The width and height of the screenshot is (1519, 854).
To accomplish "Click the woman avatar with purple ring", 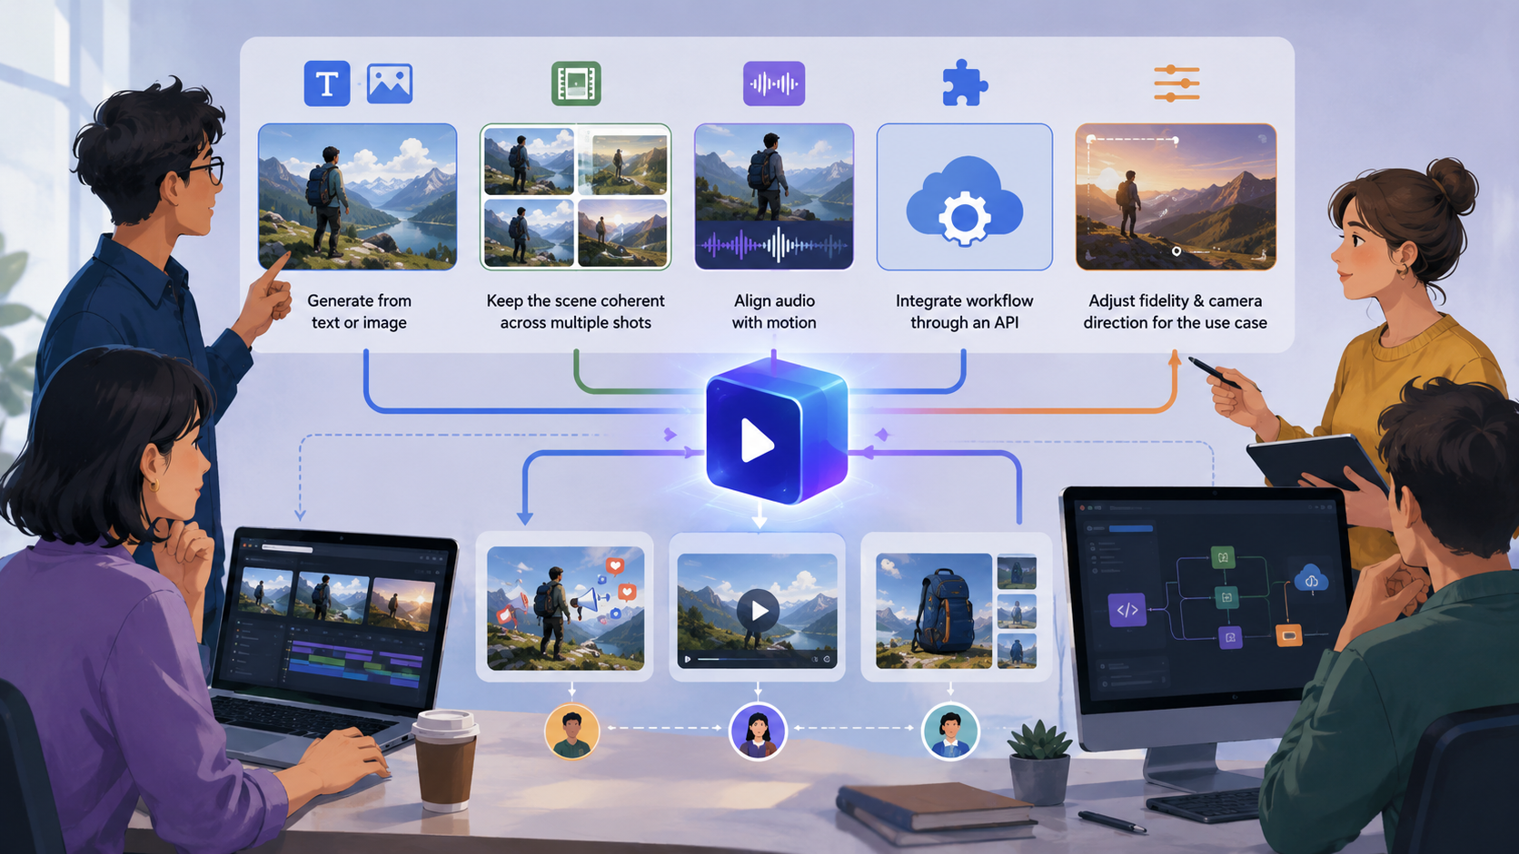I will click(x=758, y=731).
